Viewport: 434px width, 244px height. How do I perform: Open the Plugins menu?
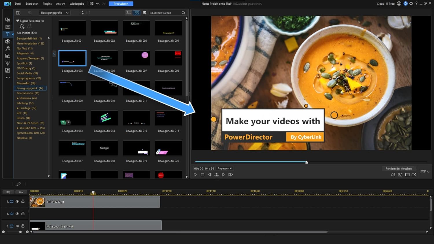[x=47, y=4]
